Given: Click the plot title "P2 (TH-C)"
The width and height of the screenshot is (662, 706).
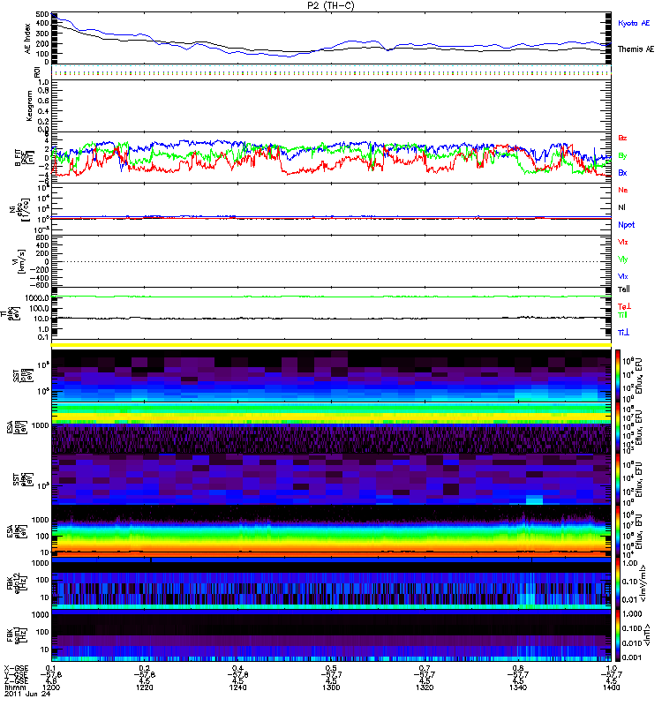Looking at the screenshot, I should pos(330,5).
